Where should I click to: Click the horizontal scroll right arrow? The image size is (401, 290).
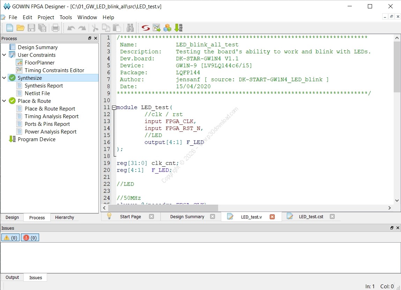389,208
